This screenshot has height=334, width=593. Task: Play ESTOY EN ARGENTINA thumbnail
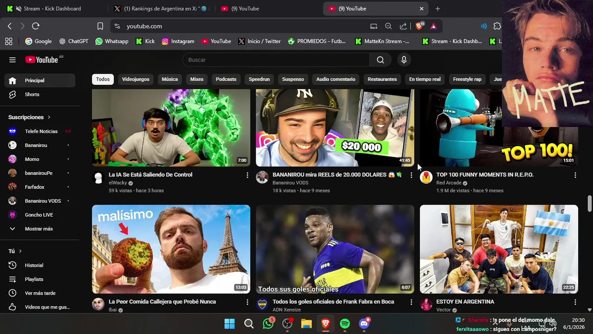499,249
